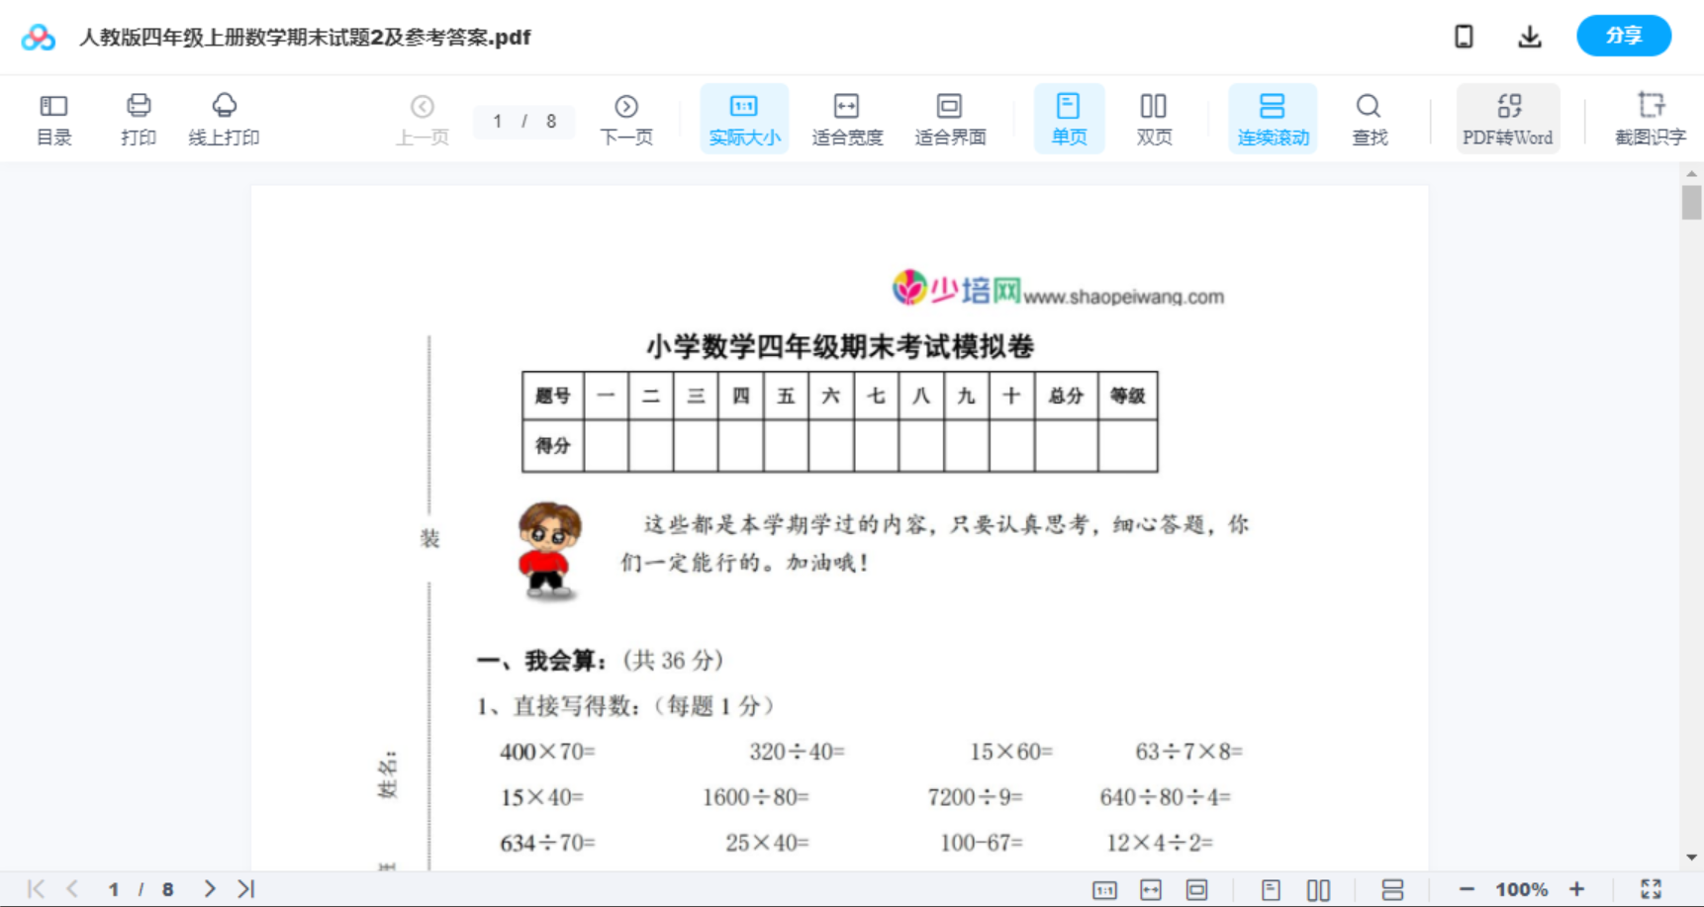
Task: Open the 查找 search tool
Action: coord(1369,118)
